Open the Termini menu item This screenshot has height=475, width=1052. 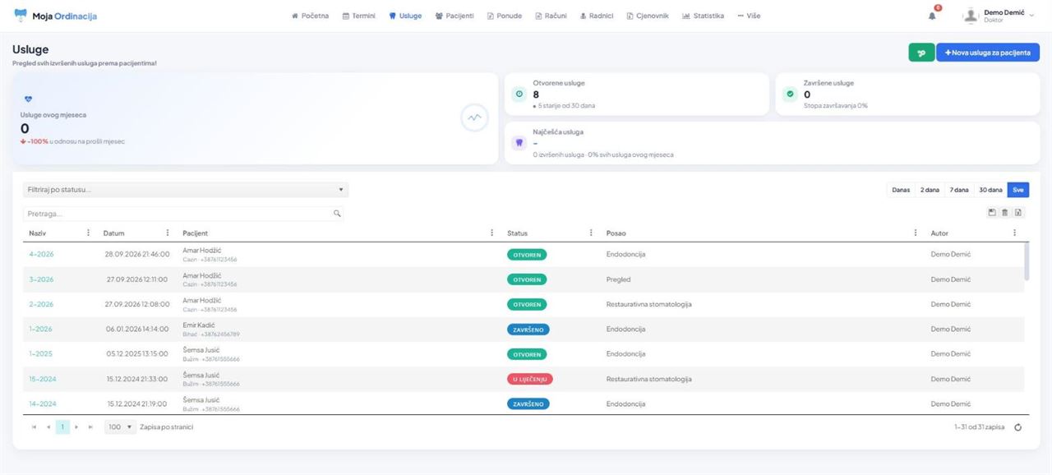click(x=358, y=16)
